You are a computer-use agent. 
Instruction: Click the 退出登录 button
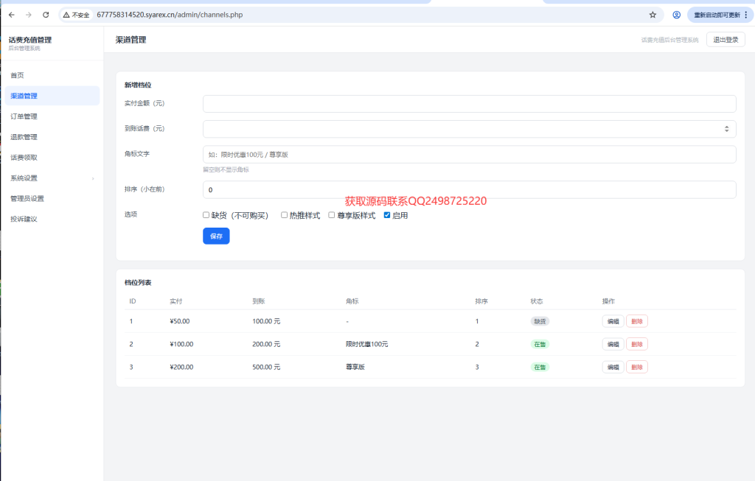(x=726, y=40)
